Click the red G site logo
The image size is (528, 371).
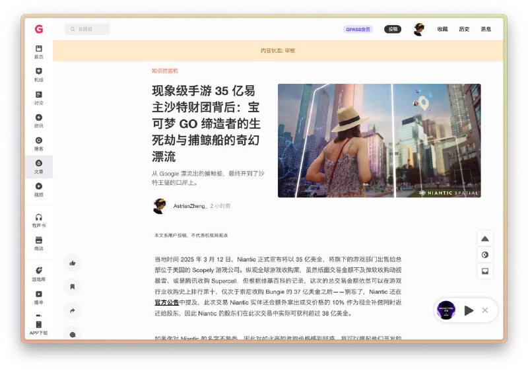tap(39, 29)
